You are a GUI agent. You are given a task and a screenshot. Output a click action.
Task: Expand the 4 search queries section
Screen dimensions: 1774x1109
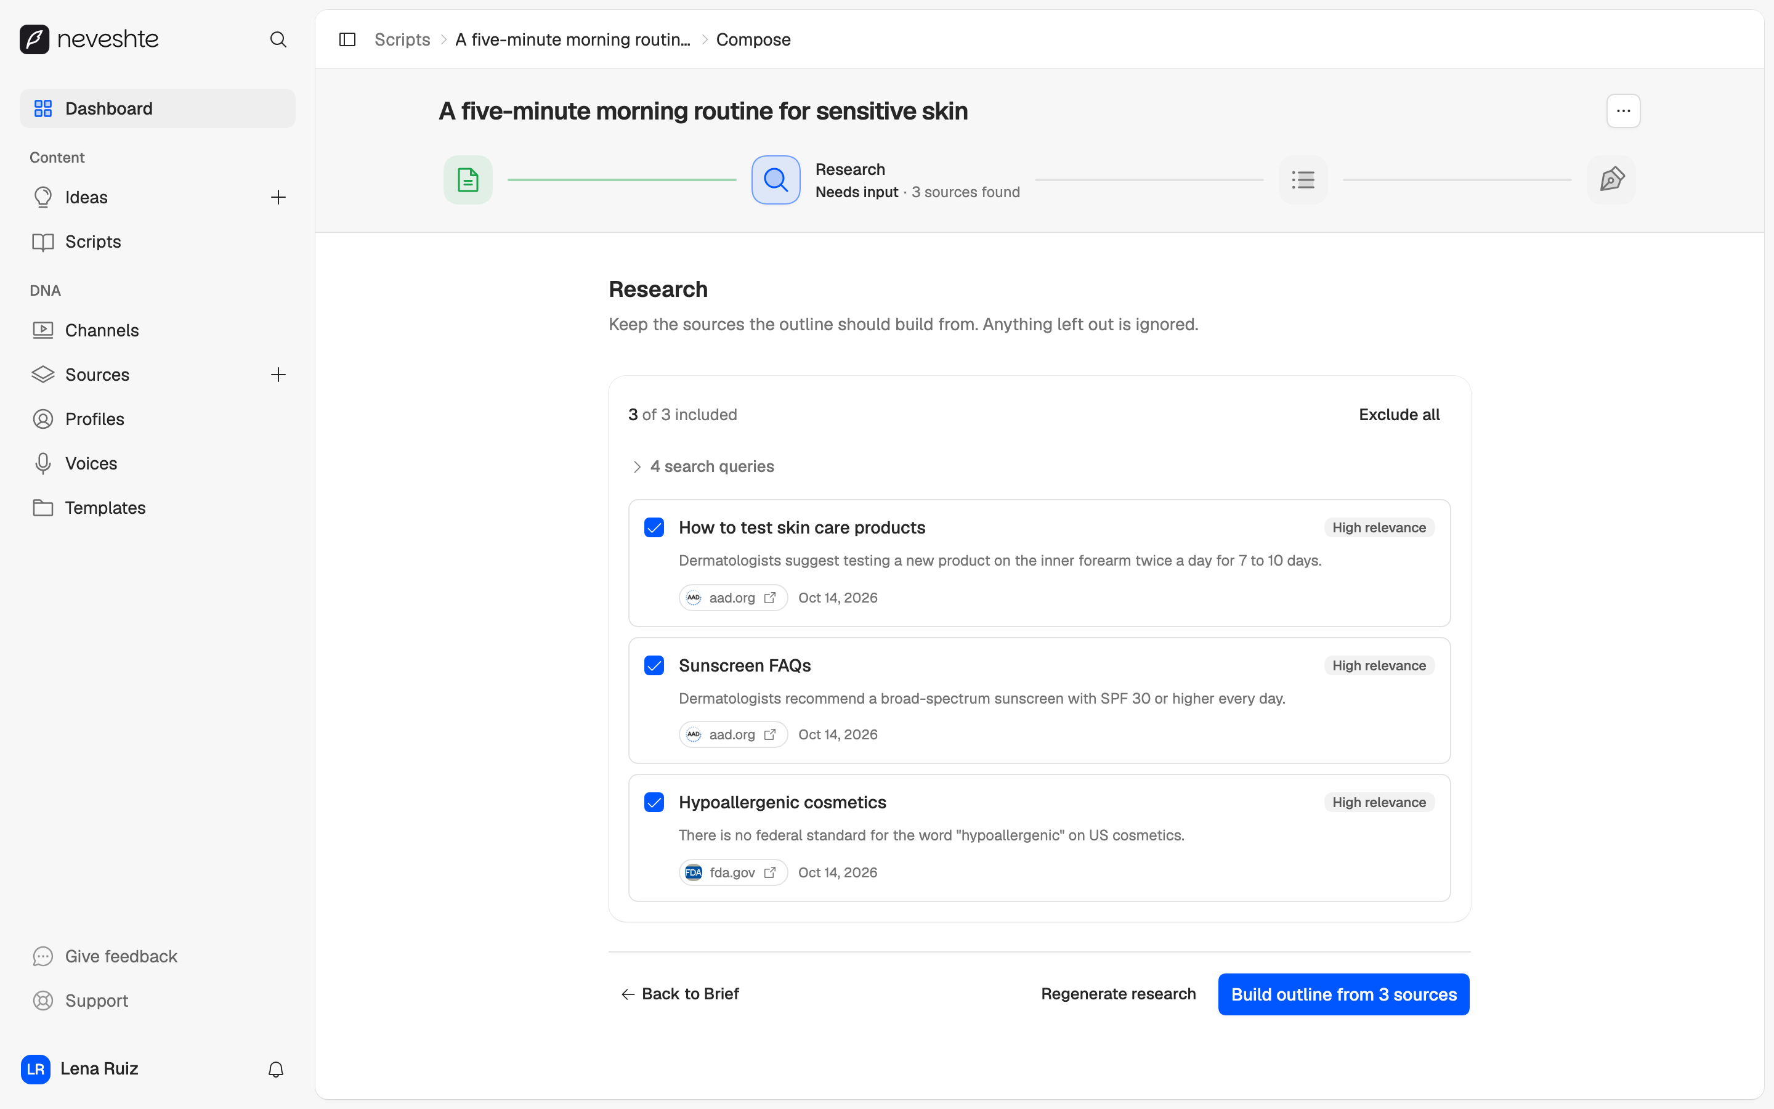[x=702, y=466]
